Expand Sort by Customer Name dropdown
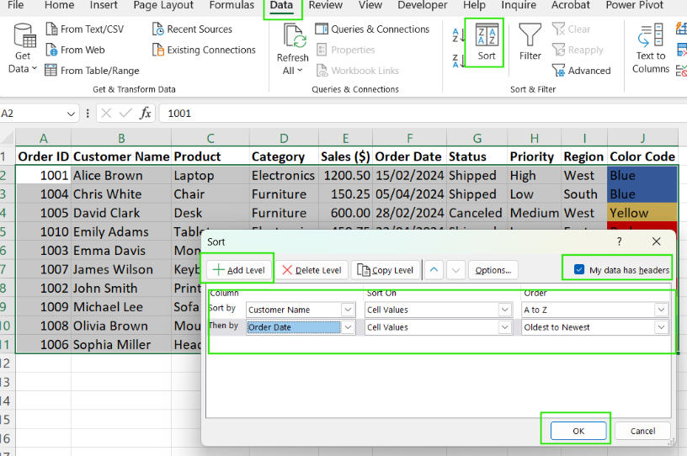Image resolution: width=687 pixels, height=456 pixels. 349,310
